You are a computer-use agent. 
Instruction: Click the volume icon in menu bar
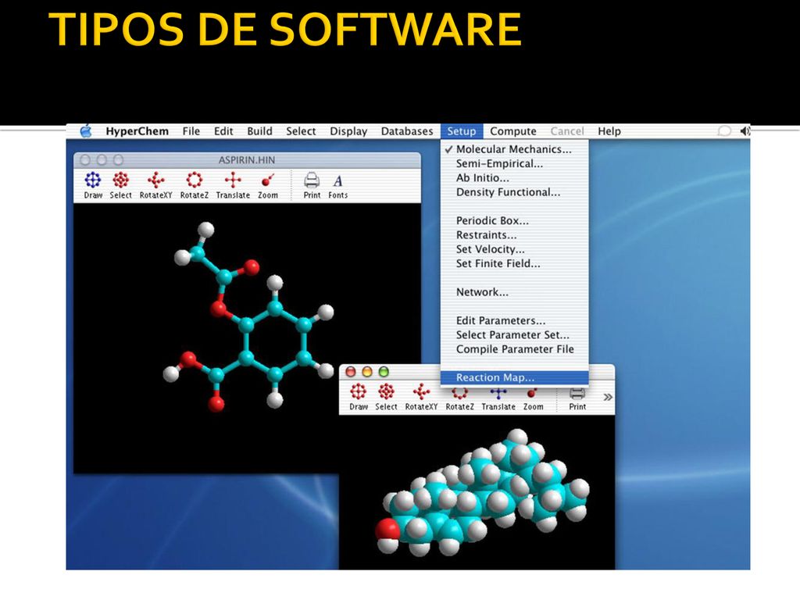coord(745,131)
